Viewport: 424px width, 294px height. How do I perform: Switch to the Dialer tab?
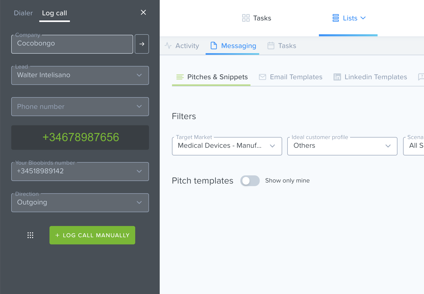pos(23,13)
